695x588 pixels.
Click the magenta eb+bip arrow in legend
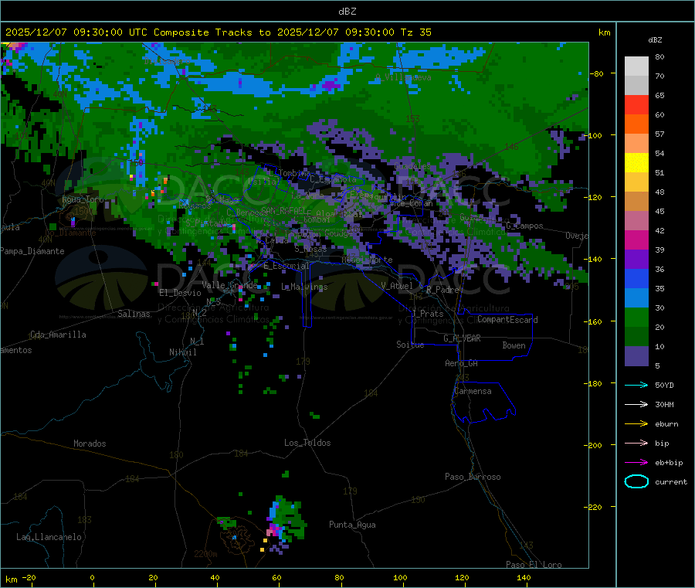[636, 463]
